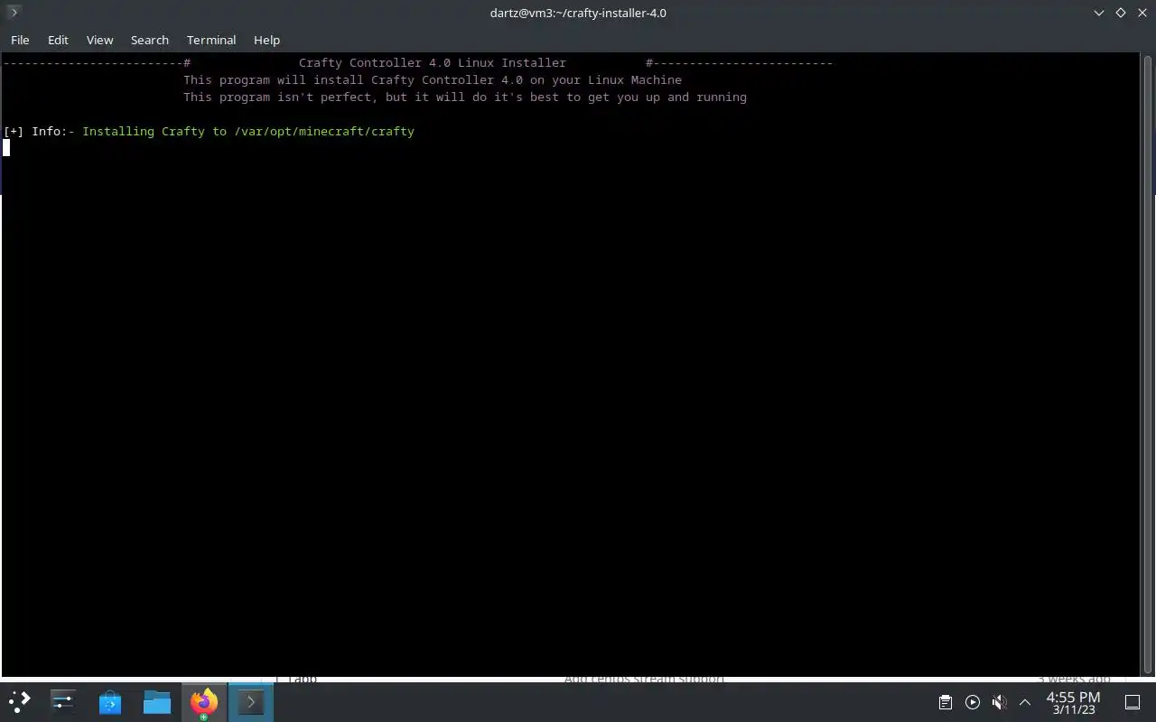Click the 'Installing Crafty to /var/opt/minecraft/crafty' line

(248, 131)
